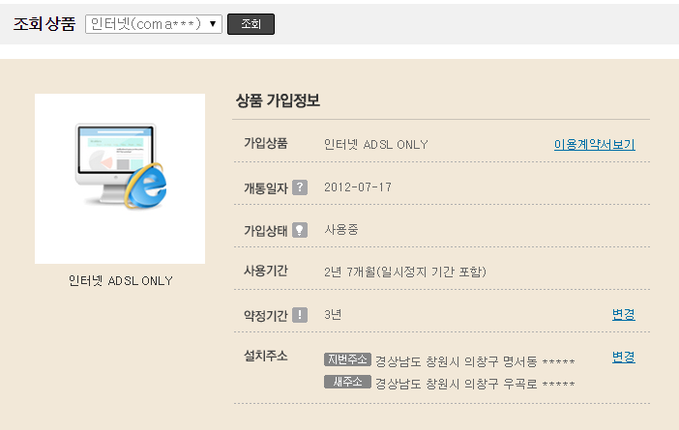This screenshot has height=430, width=679.
Task: Click the 새주소 address badge
Action: tap(347, 382)
